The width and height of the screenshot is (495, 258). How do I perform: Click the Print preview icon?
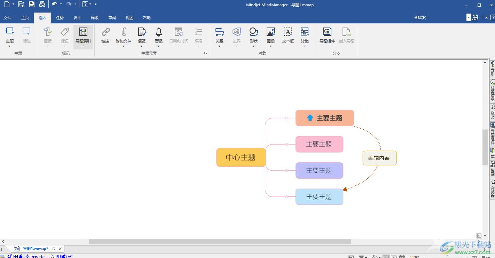(42, 5)
